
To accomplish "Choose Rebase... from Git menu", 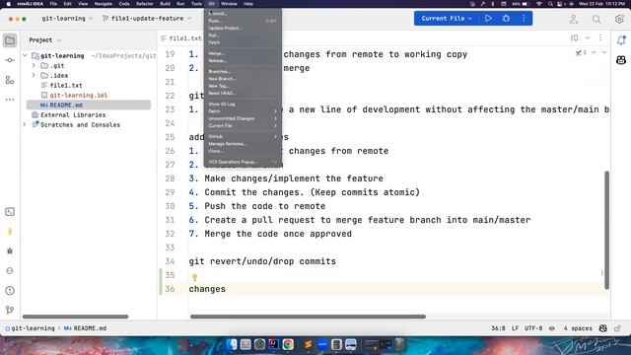I will tap(243, 60).
